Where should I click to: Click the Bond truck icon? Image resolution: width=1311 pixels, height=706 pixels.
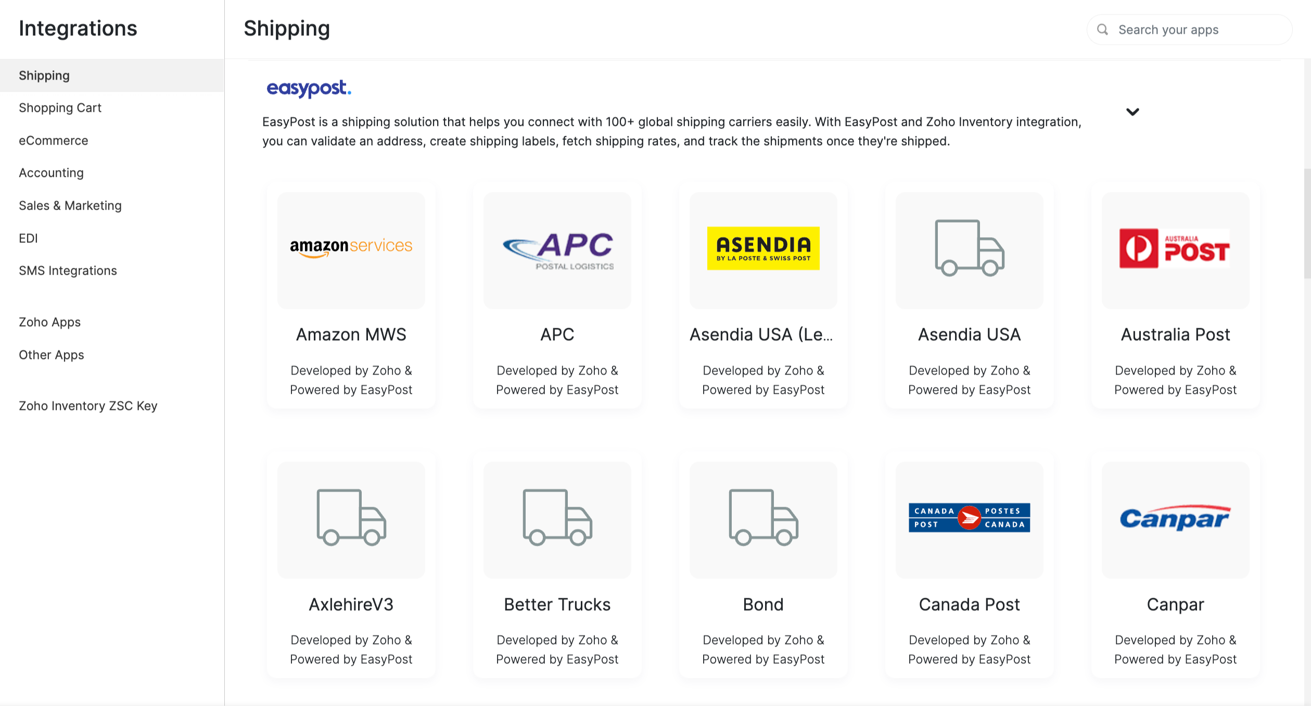(763, 518)
